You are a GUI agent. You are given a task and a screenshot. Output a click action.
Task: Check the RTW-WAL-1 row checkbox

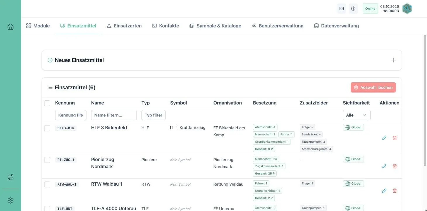tap(47, 184)
